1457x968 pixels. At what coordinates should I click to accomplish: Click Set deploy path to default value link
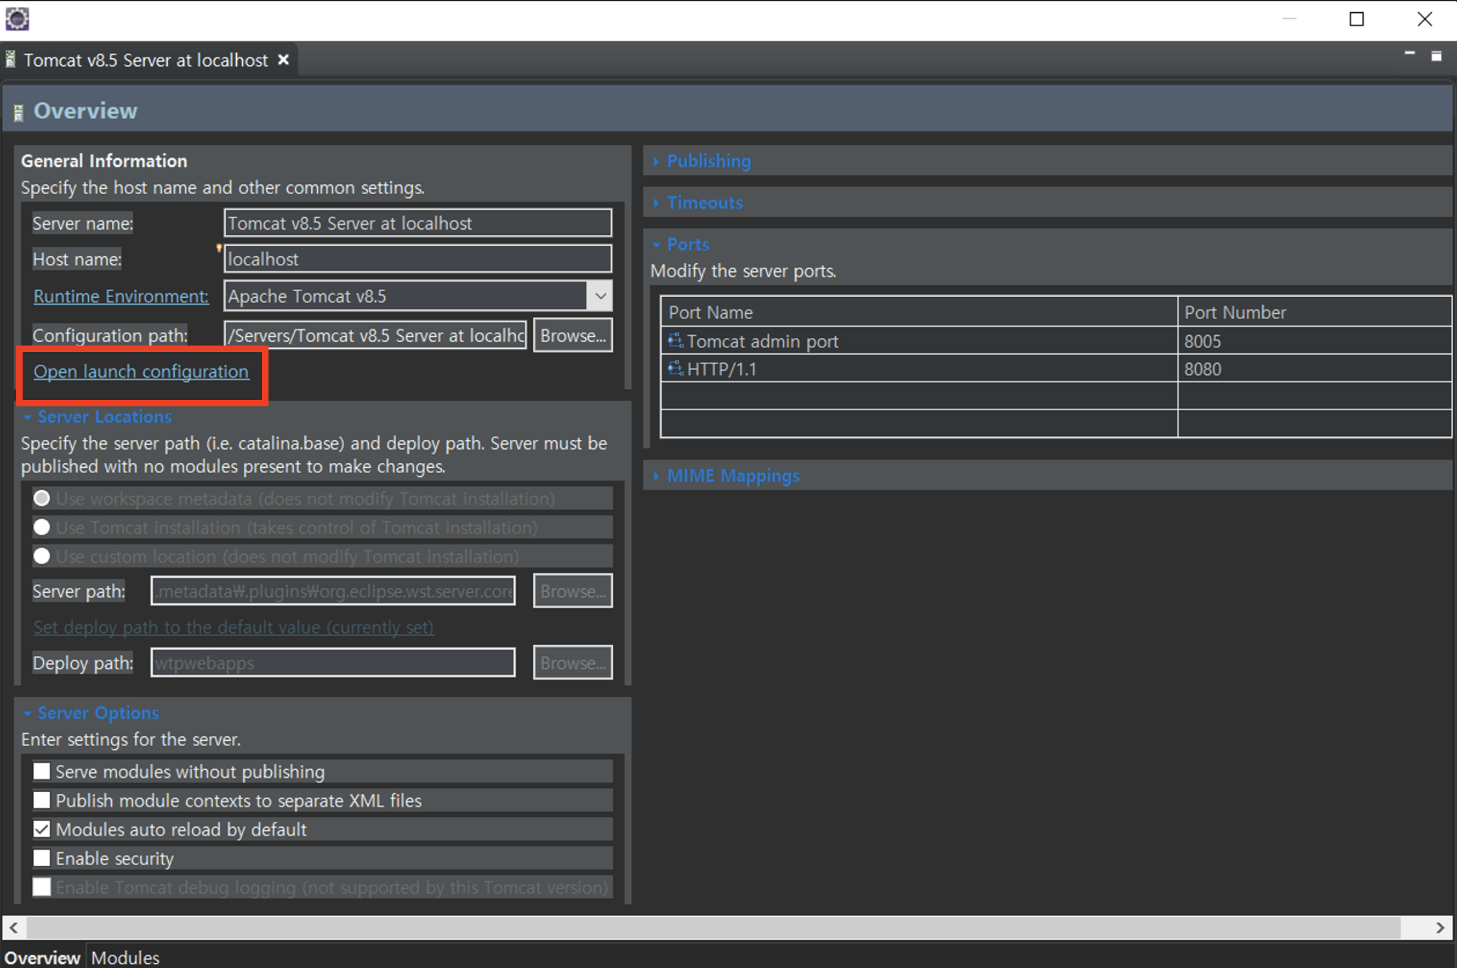click(x=234, y=627)
